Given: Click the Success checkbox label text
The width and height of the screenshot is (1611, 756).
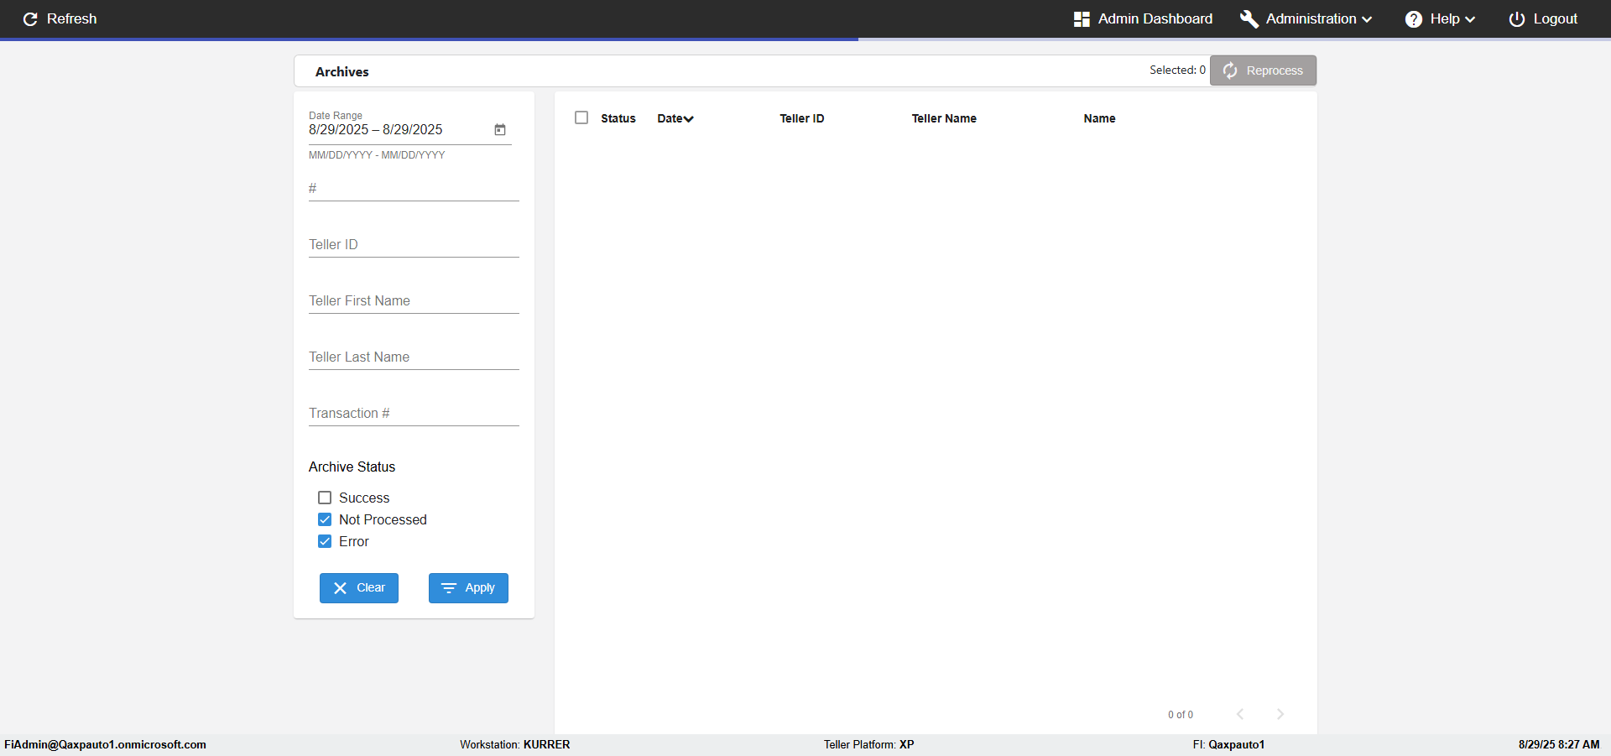Looking at the screenshot, I should click(364, 498).
